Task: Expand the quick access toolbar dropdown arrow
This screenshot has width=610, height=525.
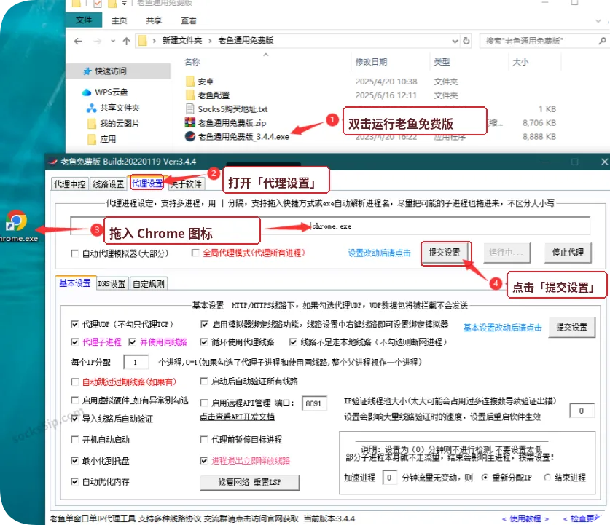Action: pos(124,4)
